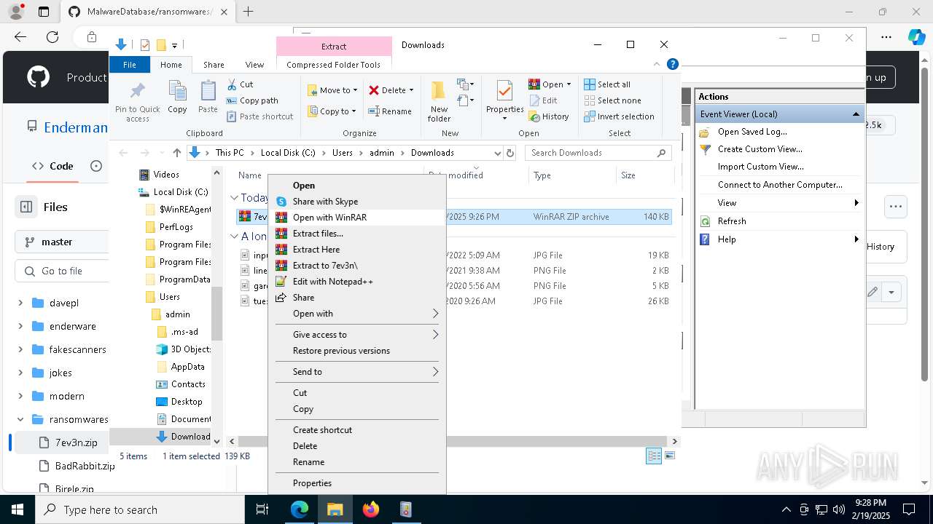Screen dimensions: 933x524
Task: Open the File tab in Explorer
Action: (130, 65)
